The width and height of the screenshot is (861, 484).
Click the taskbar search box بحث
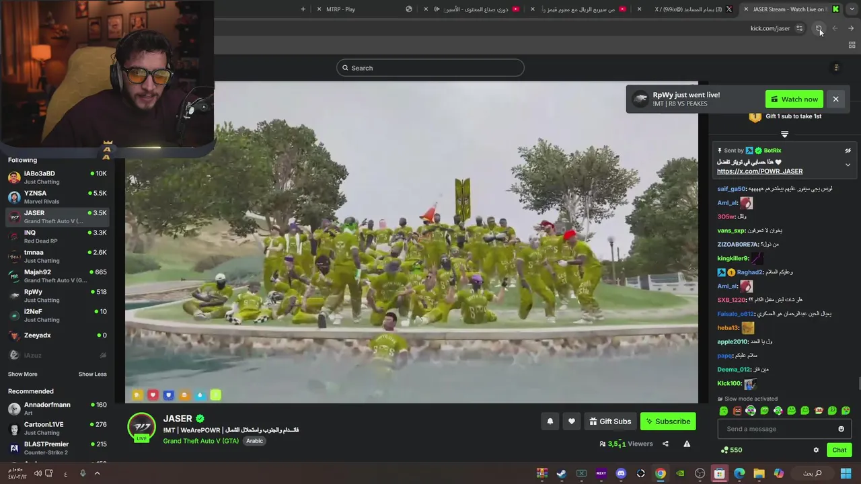(814, 473)
